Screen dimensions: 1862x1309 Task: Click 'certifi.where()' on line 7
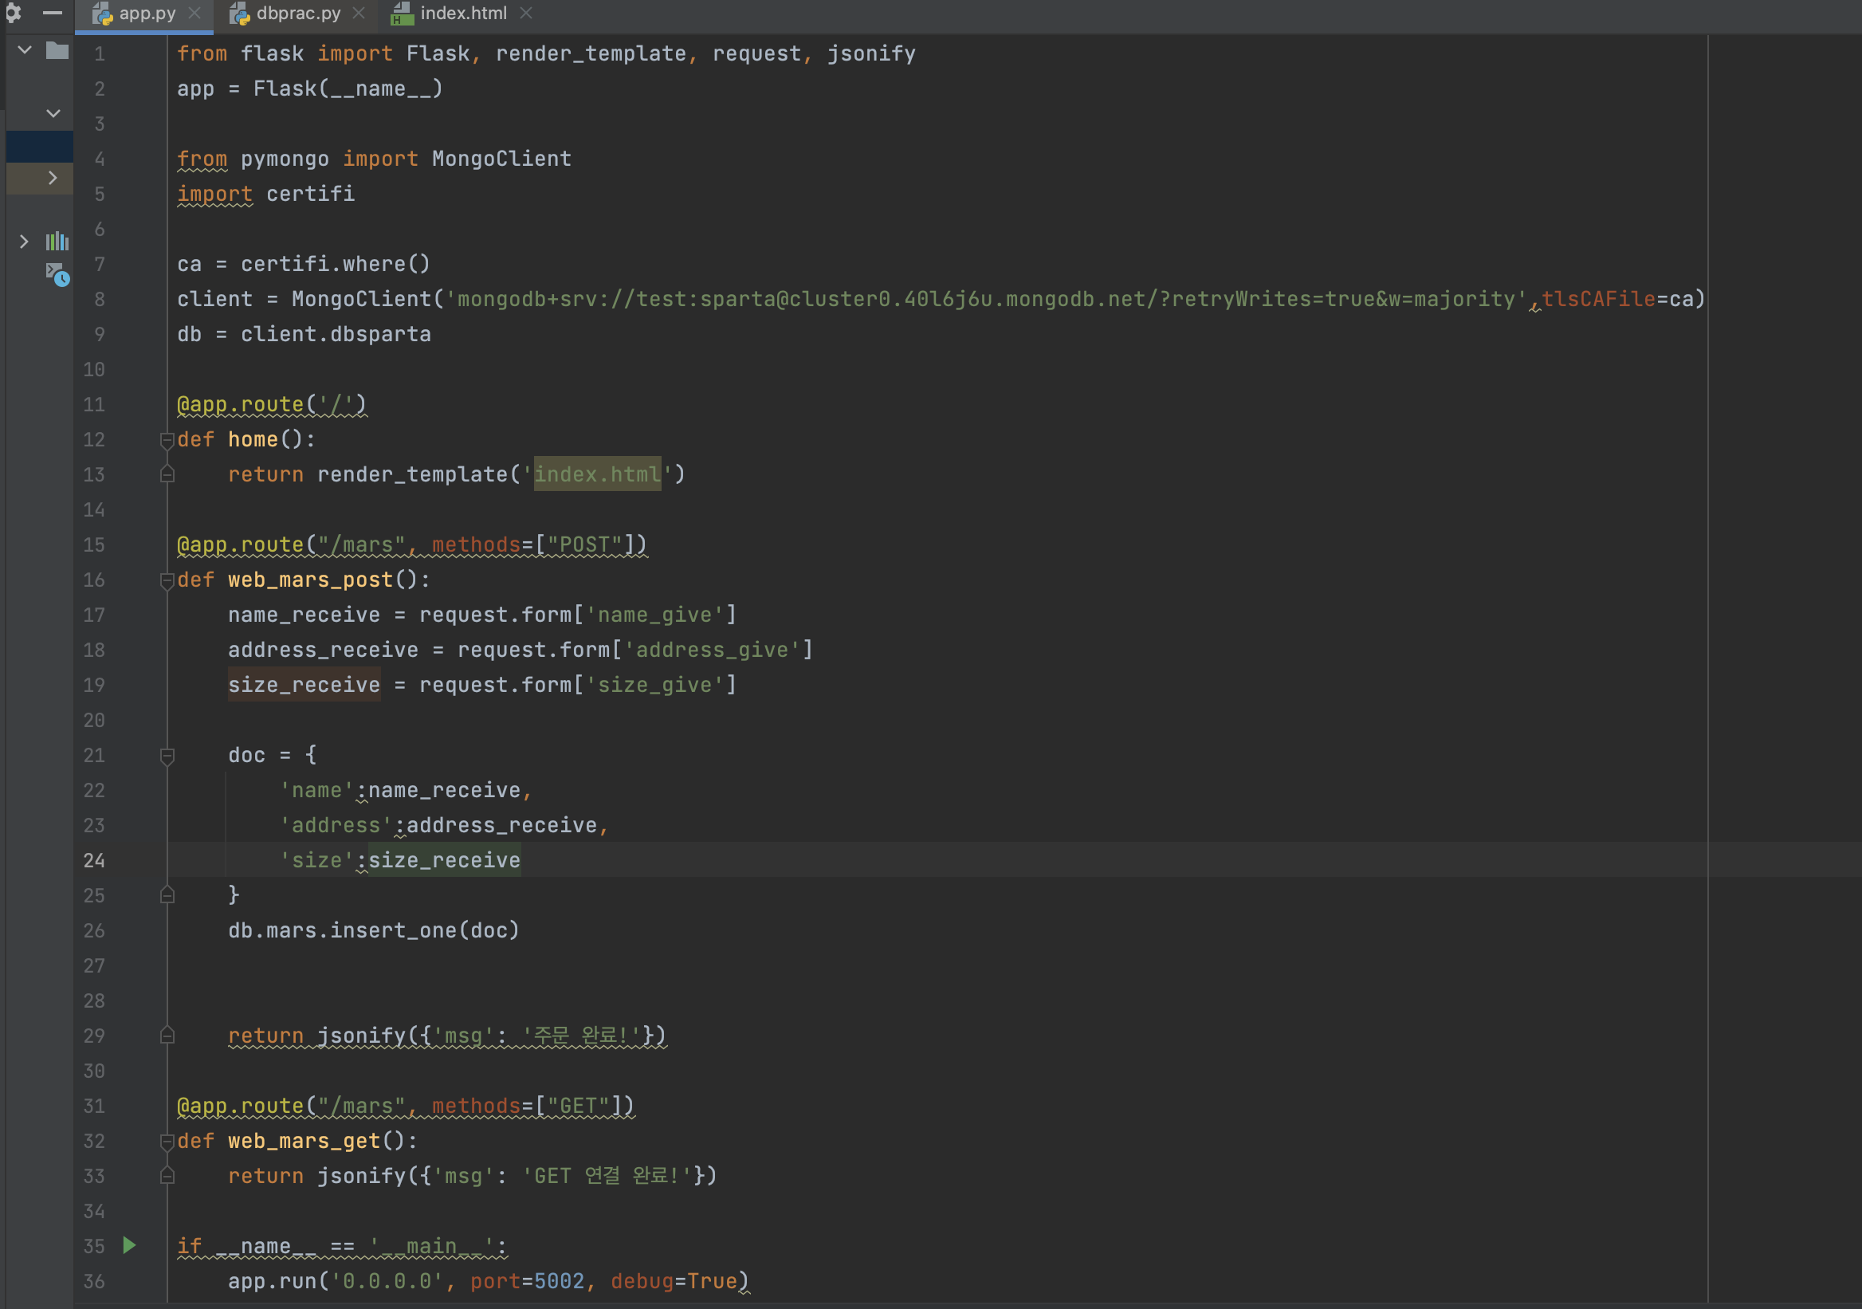coord(336,265)
